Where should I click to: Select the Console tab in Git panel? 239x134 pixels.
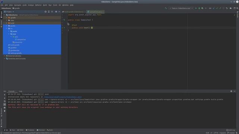pyautogui.click(x=12, y=91)
